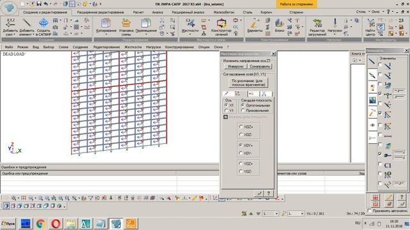Screen dimensions: 410x230
Task: Click the Нагрузки large ribbon icon
Action: [335, 23]
